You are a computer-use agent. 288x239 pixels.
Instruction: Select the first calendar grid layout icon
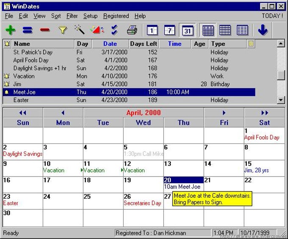(x=208, y=30)
